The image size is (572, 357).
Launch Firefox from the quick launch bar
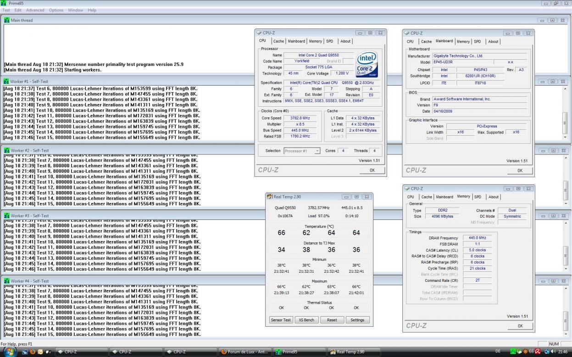33,352
